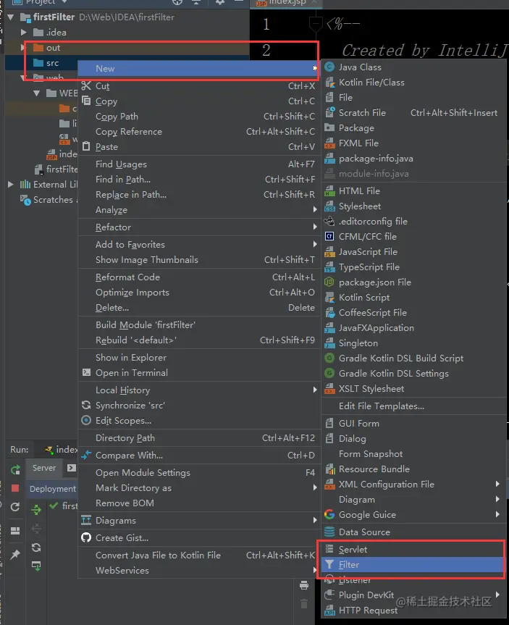This screenshot has width=509, height=625.
Task: Click the Data Source database icon
Action: (x=329, y=532)
